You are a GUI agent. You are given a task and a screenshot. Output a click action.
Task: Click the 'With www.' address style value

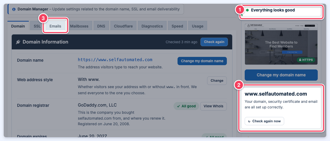point(88,79)
